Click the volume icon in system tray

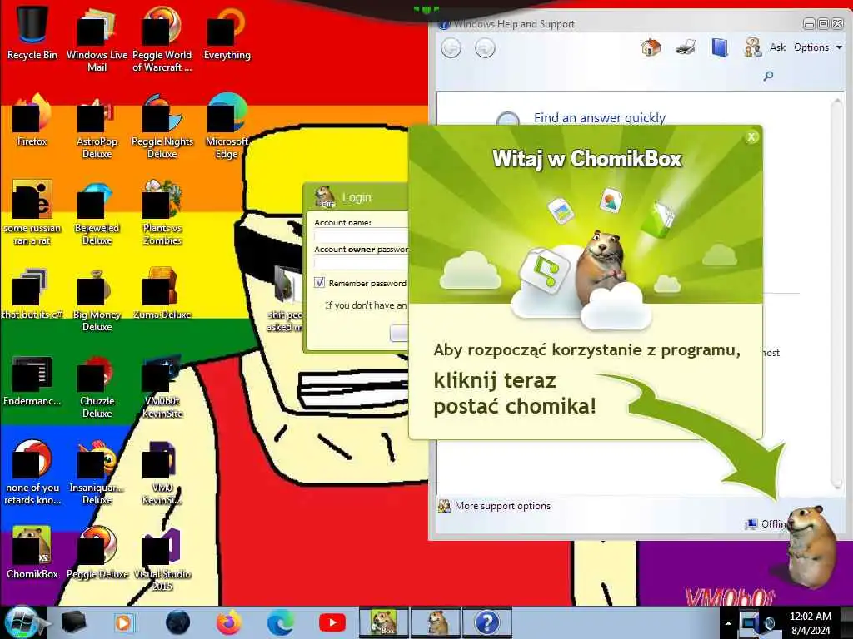771,623
